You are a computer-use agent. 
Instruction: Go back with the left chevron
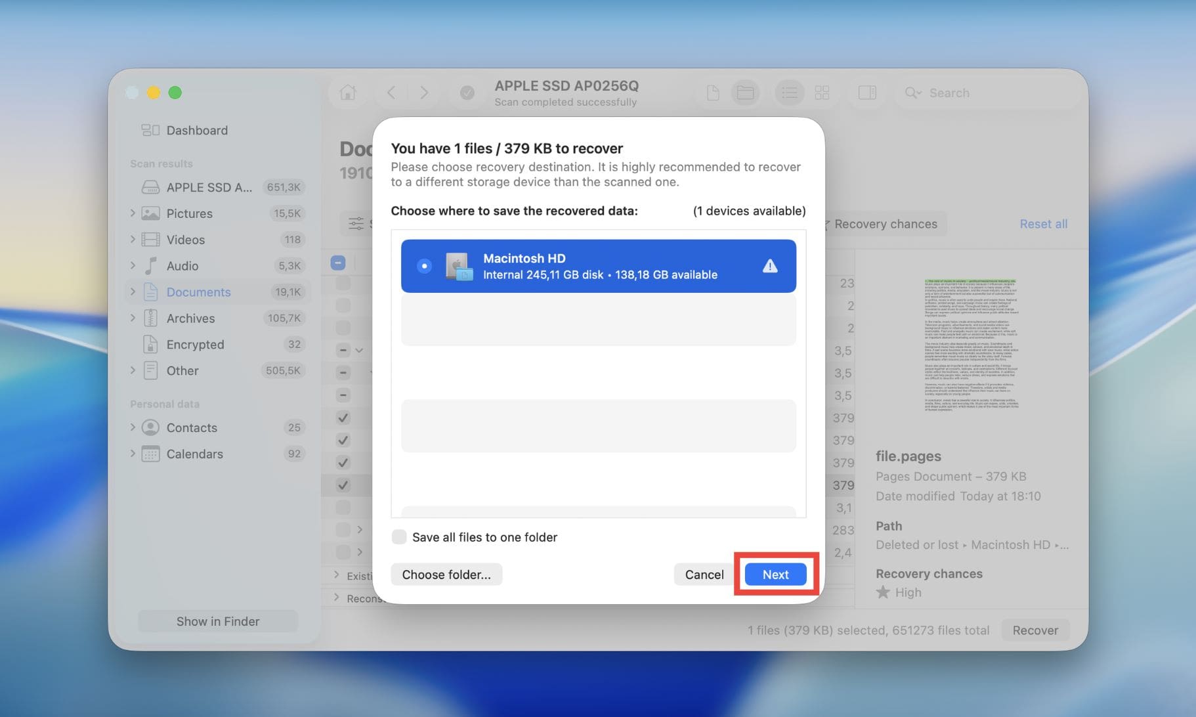pos(391,93)
